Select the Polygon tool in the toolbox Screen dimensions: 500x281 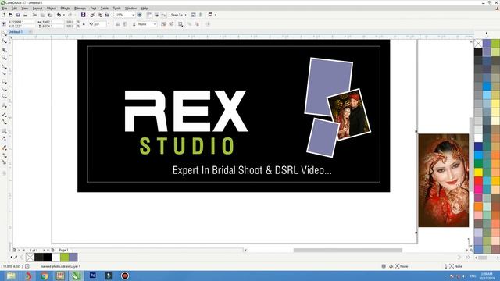coord(4,97)
